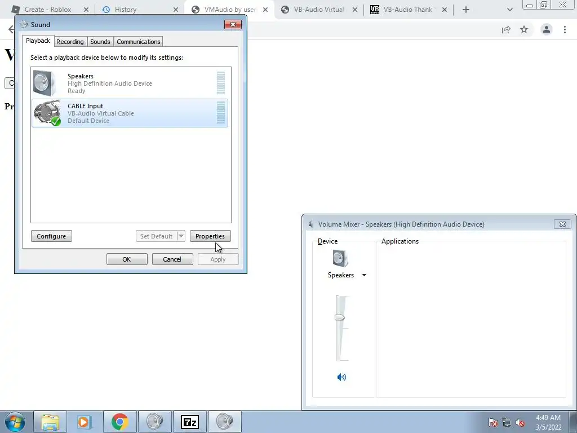Screen dimensions: 577x433
Task: Click the Set Default button
Action: pyautogui.click(x=157, y=236)
